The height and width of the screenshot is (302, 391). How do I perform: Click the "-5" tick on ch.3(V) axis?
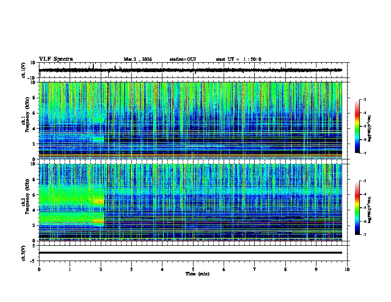click(x=33, y=261)
